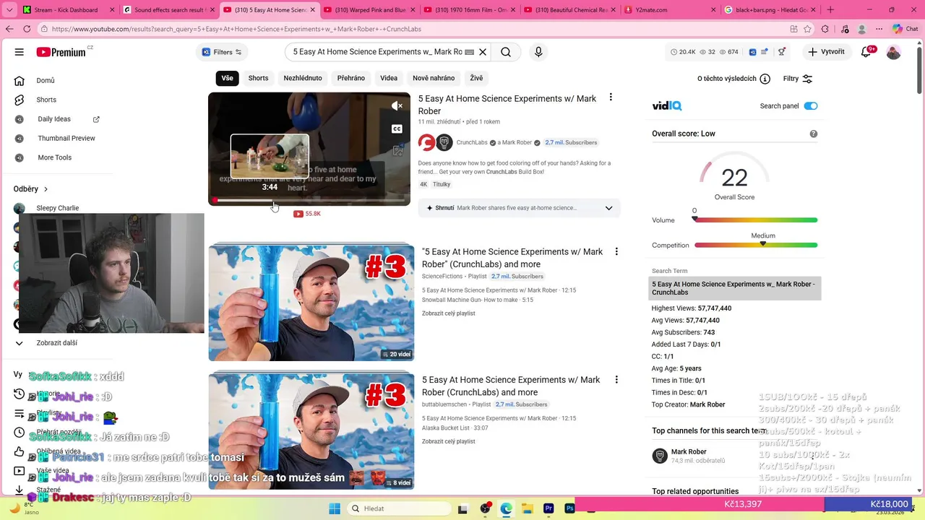Open Windows Start menu

pos(335,508)
